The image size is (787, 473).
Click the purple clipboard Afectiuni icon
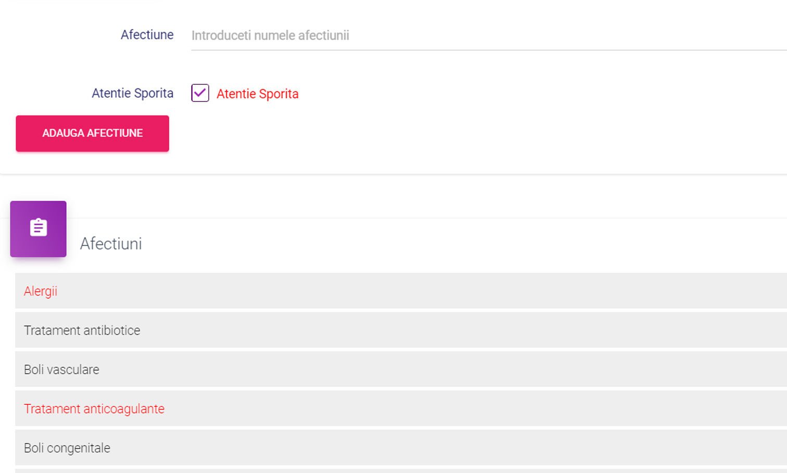pos(38,228)
